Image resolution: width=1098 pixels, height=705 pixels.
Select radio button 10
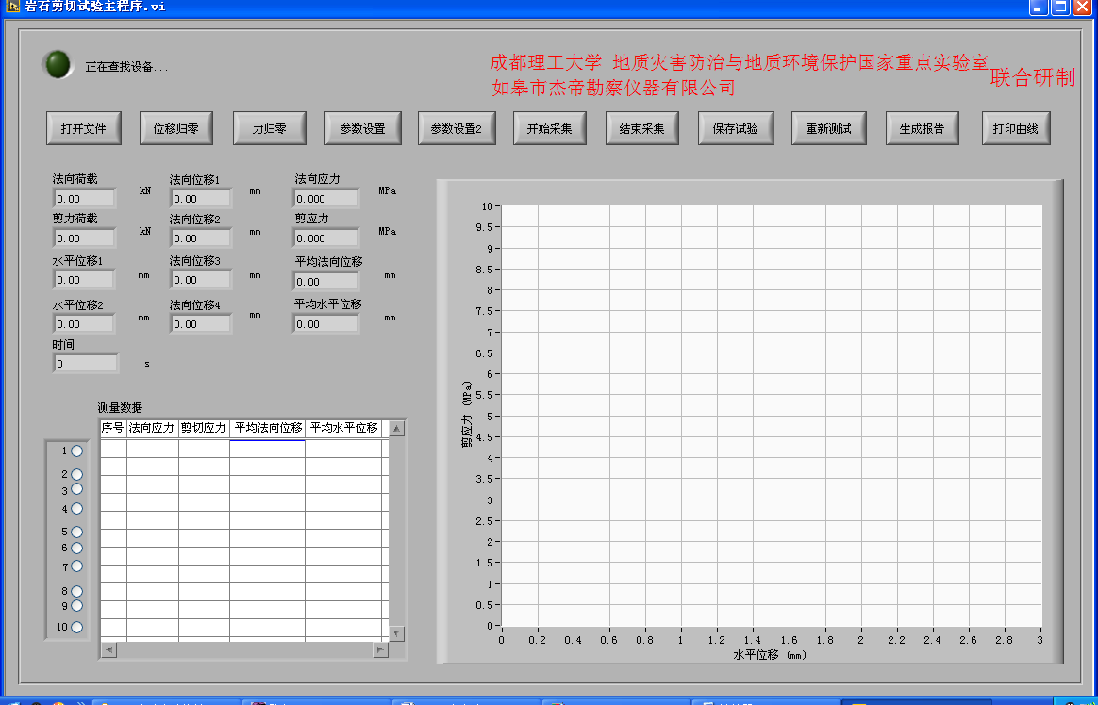(x=77, y=627)
